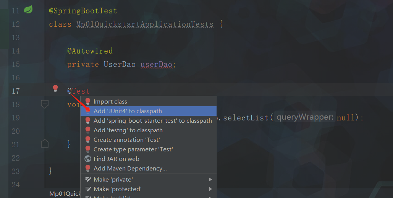Choose Create type parameter 'Test'
The width and height of the screenshot is (393, 198).
(133, 149)
